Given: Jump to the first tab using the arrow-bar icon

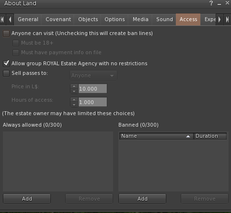Looking at the screenshot, I should (2, 20).
